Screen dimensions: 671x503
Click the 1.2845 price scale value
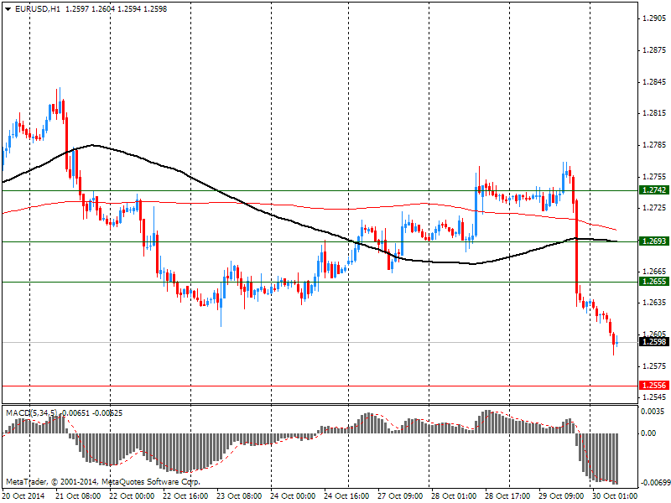pos(655,82)
